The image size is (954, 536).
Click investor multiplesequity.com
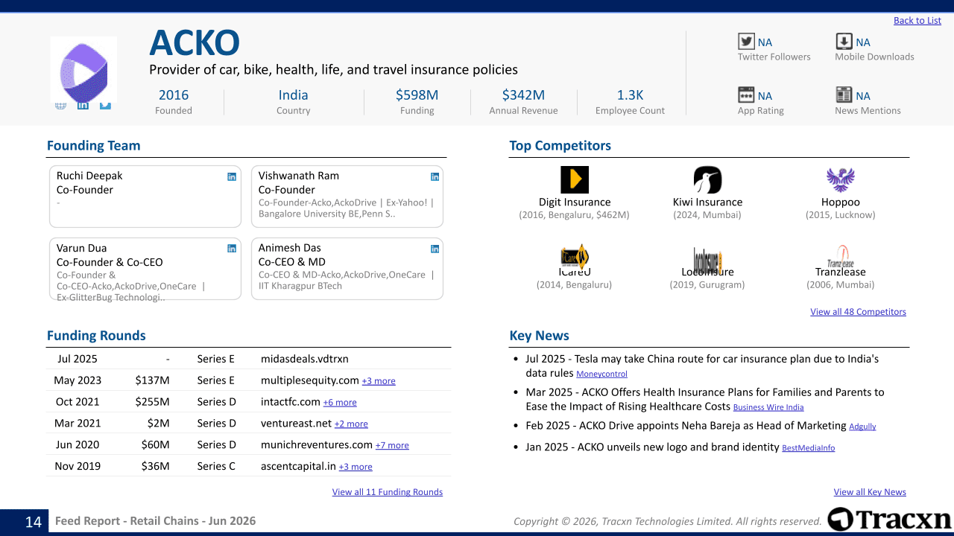[310, 380]
